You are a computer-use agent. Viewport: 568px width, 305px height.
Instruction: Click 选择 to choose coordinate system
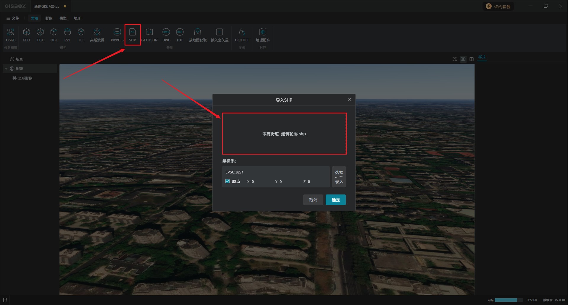click(339, 172)
